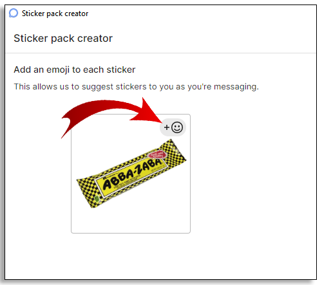The image size is (322, 285).
Task: Click the suggest stickers description text
Action: (x=137, y=87)
